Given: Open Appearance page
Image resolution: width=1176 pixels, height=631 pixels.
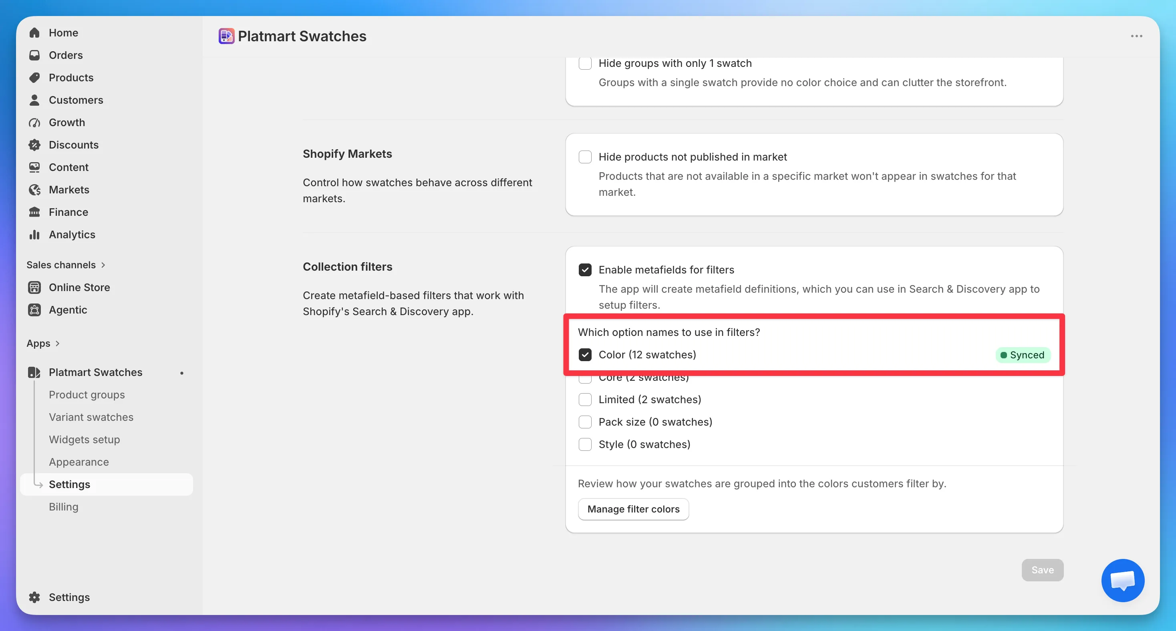Looking at the screenshot, I should [x=79, y=462].
